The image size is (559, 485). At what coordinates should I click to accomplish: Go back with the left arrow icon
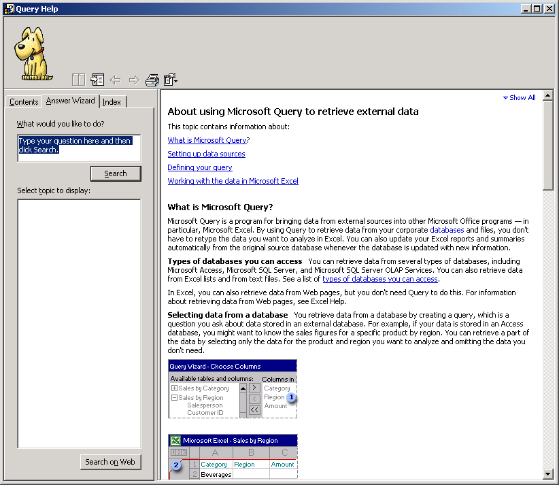tap(116, 80)
